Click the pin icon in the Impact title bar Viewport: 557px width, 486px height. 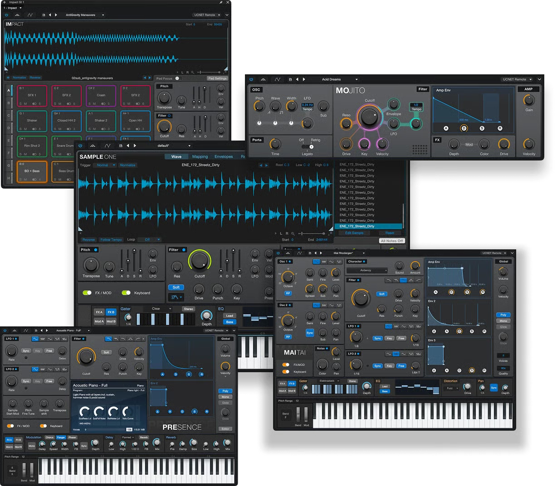[x=221, y=2]
